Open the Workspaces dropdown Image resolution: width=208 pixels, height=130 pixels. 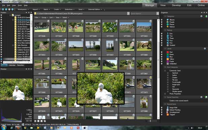click(23, 9)
